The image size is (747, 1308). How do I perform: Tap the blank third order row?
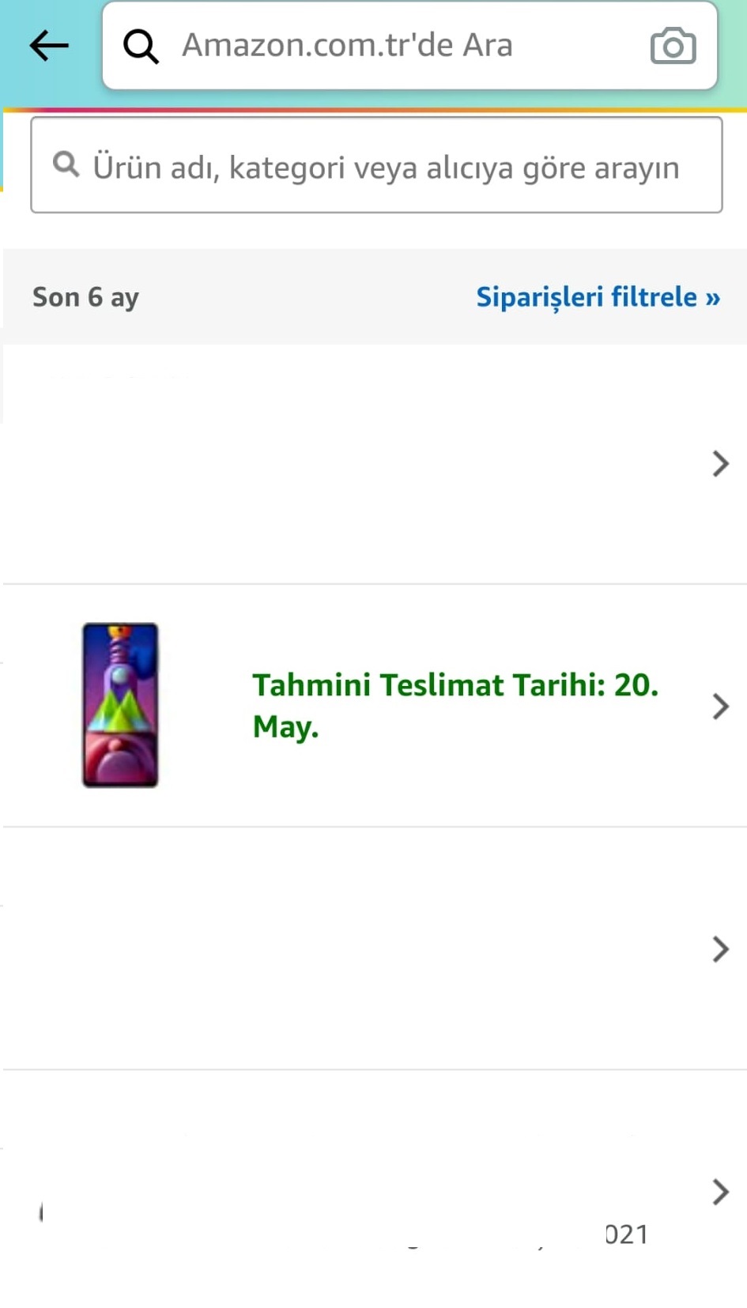tap(356, 948)
